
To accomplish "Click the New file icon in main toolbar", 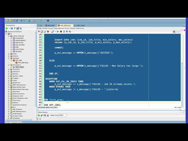I will (x=7, y=21).
